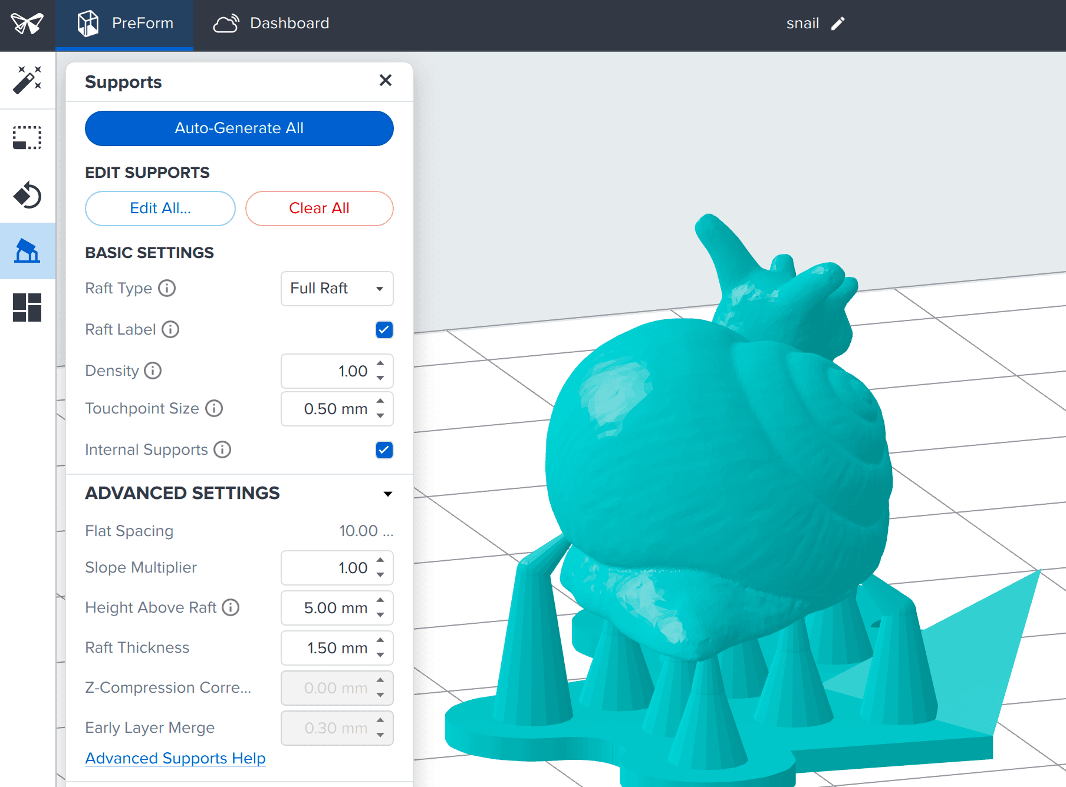Click the Formlabs butterfly logo
This screenshot has height=787, width=1066.
(x=27, y=24)
